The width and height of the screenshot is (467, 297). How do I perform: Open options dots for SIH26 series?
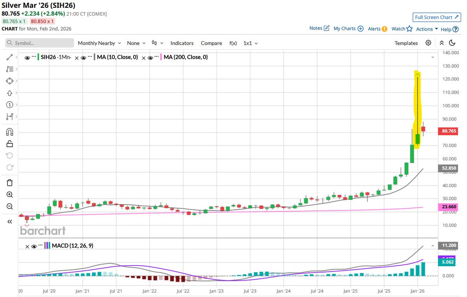pos(34,57)
